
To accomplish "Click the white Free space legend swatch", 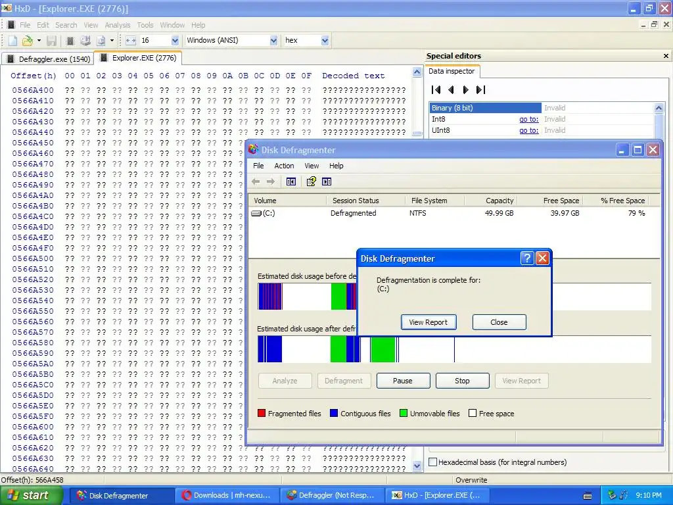I will 473,413.
